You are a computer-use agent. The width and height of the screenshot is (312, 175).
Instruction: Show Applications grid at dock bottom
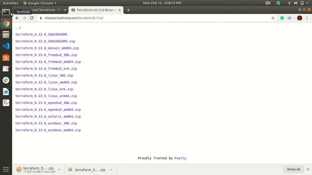tap(6, 169)
